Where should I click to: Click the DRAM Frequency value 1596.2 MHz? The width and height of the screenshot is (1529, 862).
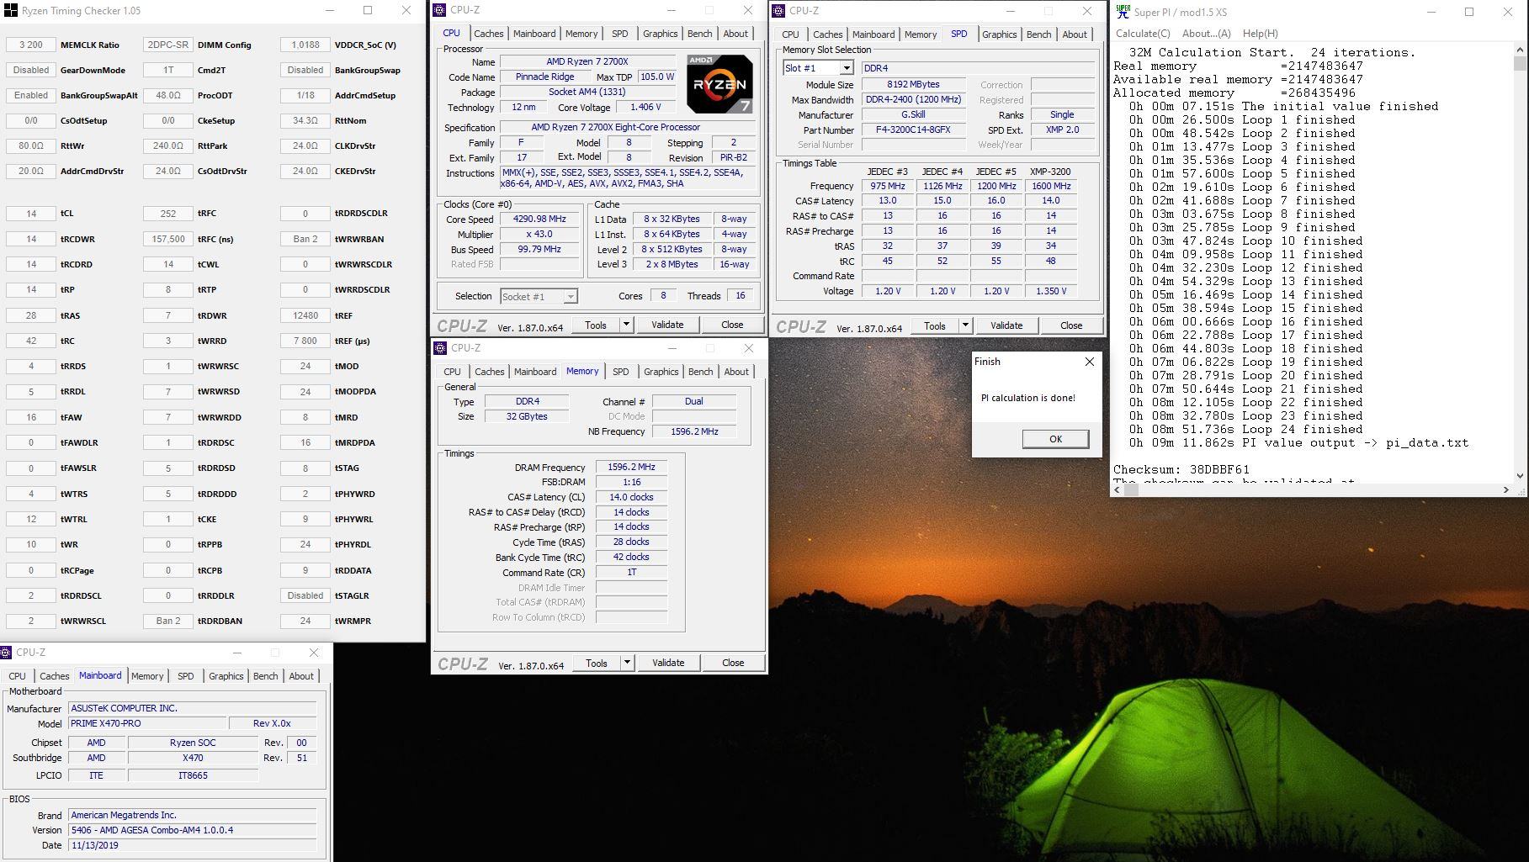click(631, 467)
